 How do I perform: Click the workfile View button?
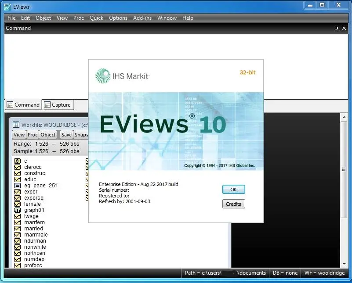pos(19,135)
